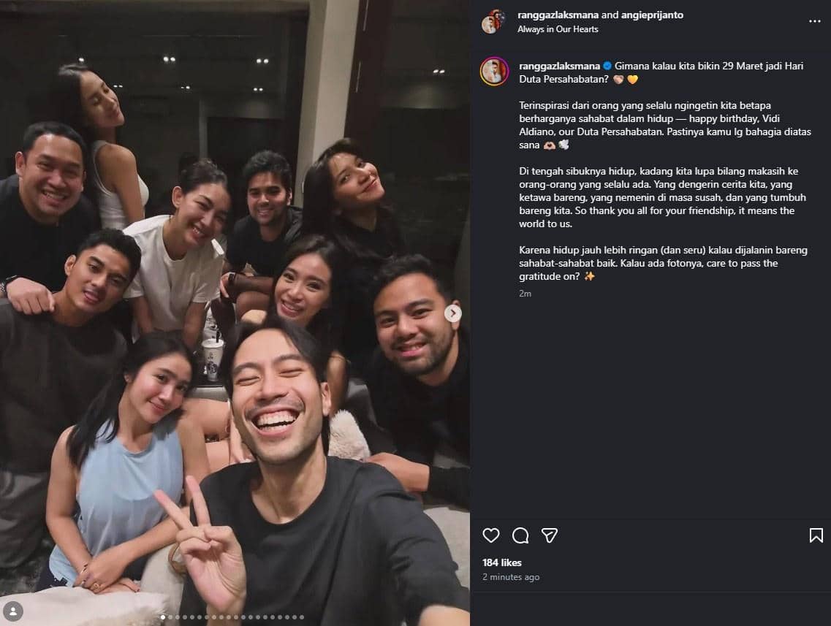
Task: Open the three-dot post options menu
Action: pos(814,20)
